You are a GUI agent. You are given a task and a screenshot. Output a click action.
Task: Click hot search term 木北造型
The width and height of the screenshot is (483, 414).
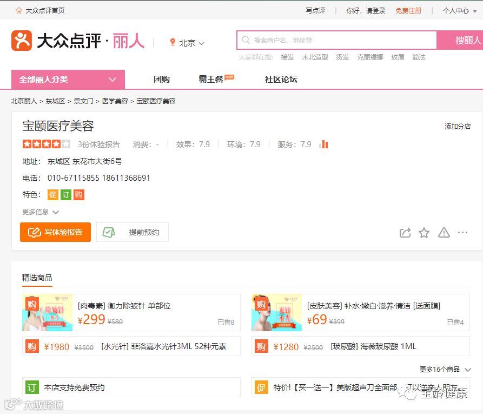(x=315, y=57)
